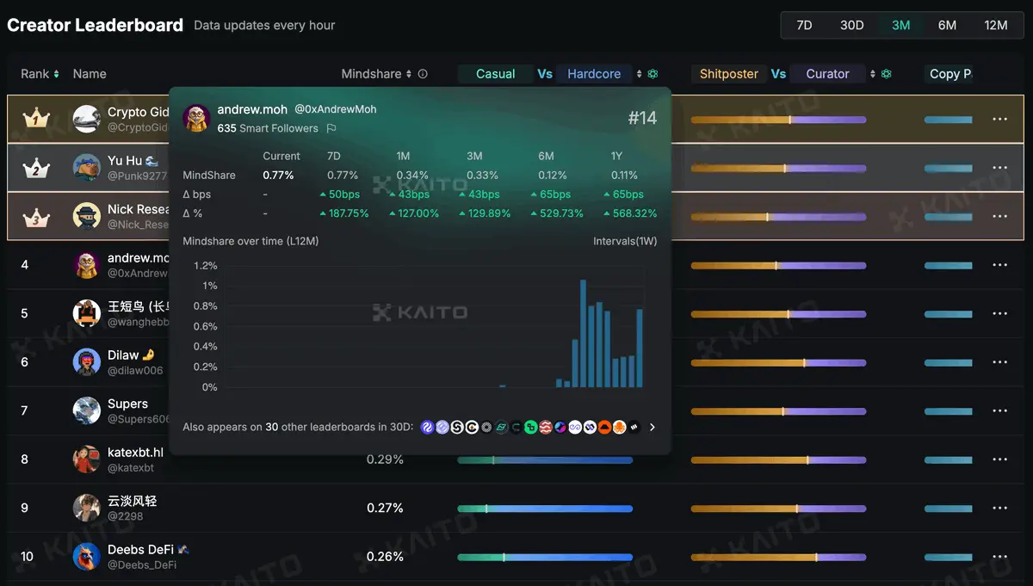Open the first purple leaderboard icon in popup
1033x586 pixels.
click(428, 427)
